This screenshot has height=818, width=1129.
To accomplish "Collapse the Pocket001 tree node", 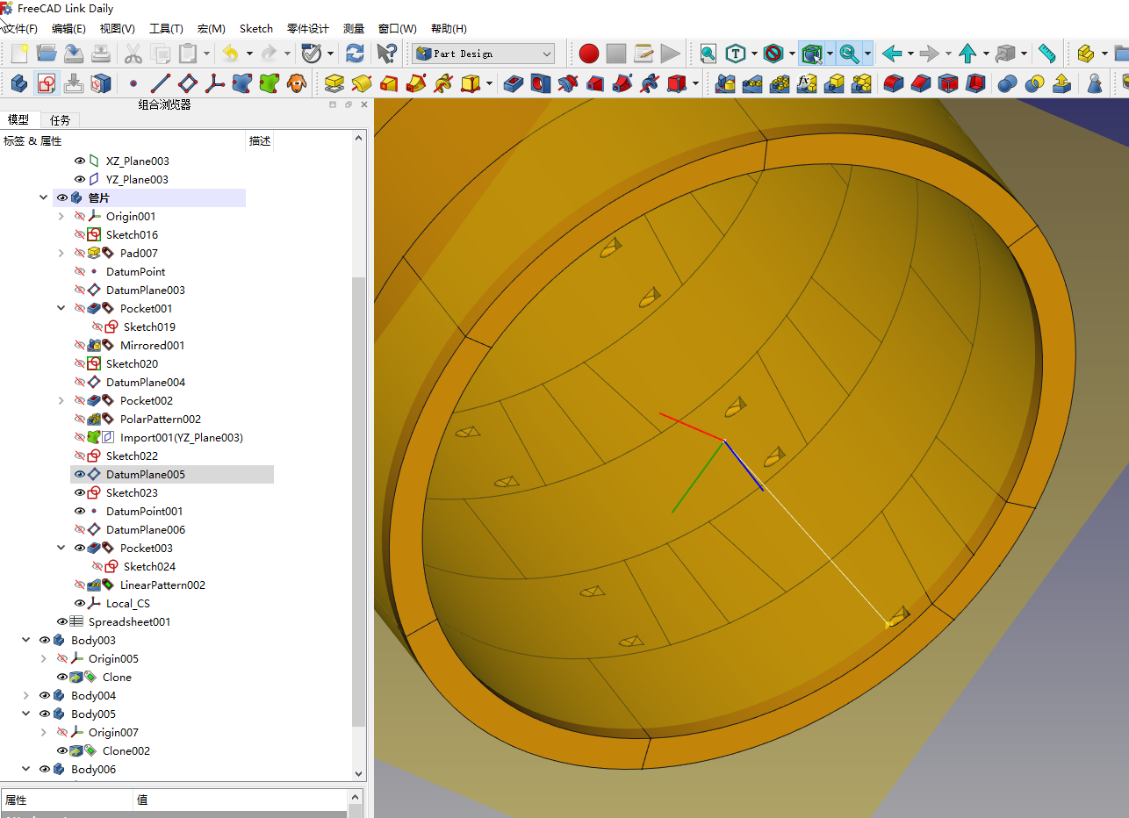I will pyautogui.click(x=61, y=308).
